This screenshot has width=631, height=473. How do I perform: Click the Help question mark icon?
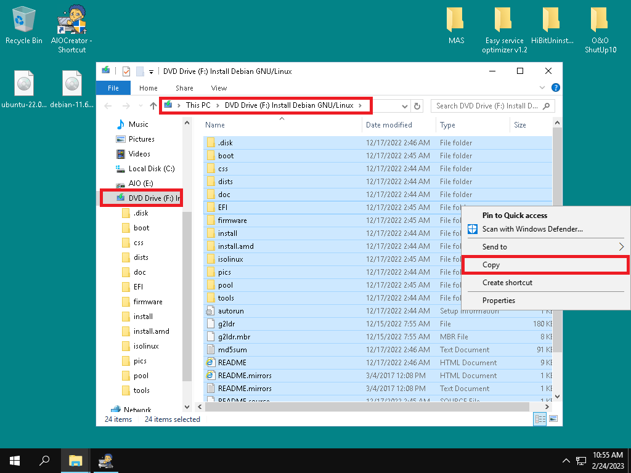tap(555, 88)
